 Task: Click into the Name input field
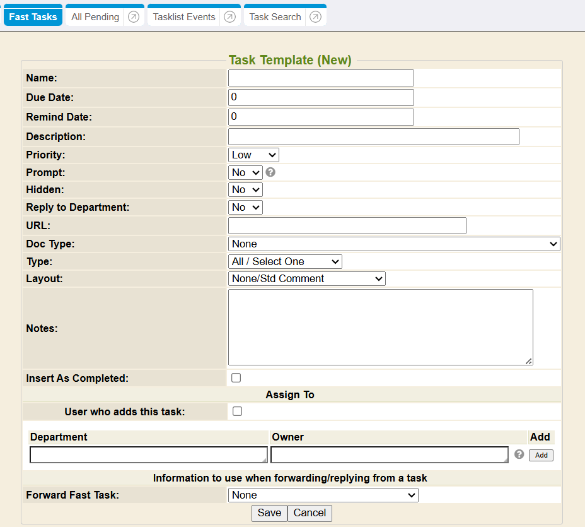point(321,78)
